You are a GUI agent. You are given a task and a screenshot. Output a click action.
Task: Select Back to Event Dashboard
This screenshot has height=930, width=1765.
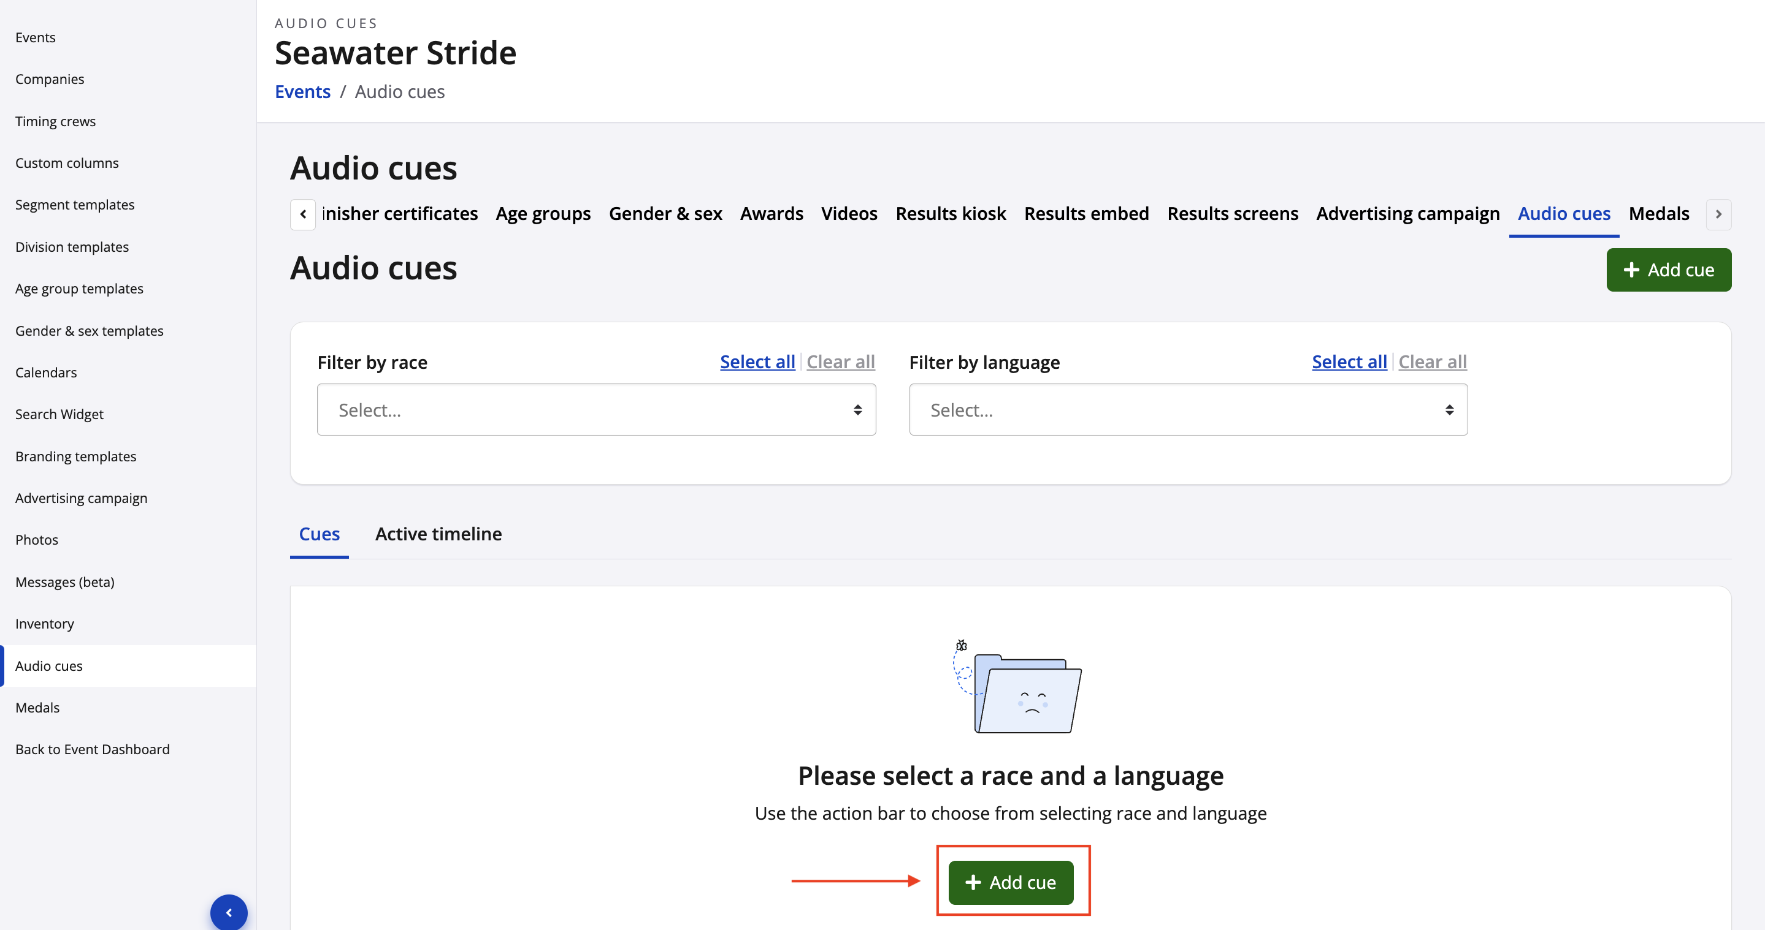(93, 749)
